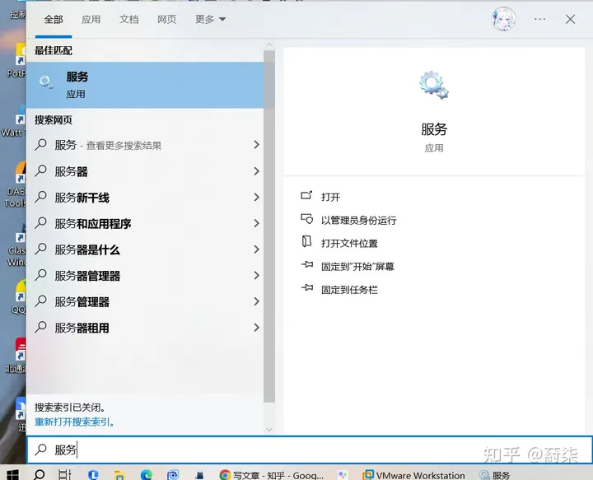This screenshot has height=480, width=593.
Task: Search the web for 服务 查看更多搜索结果
Action: pyautogui.click(x=145, y=145)
